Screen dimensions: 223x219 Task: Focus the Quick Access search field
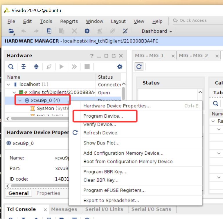pos(198,21)
